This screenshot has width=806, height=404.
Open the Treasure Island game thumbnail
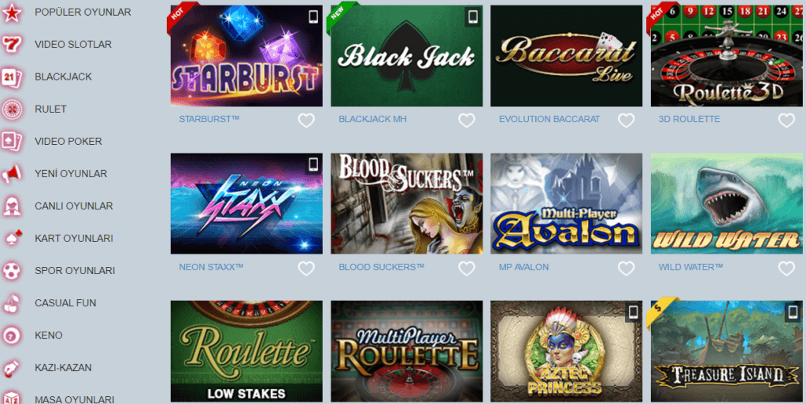727,351
